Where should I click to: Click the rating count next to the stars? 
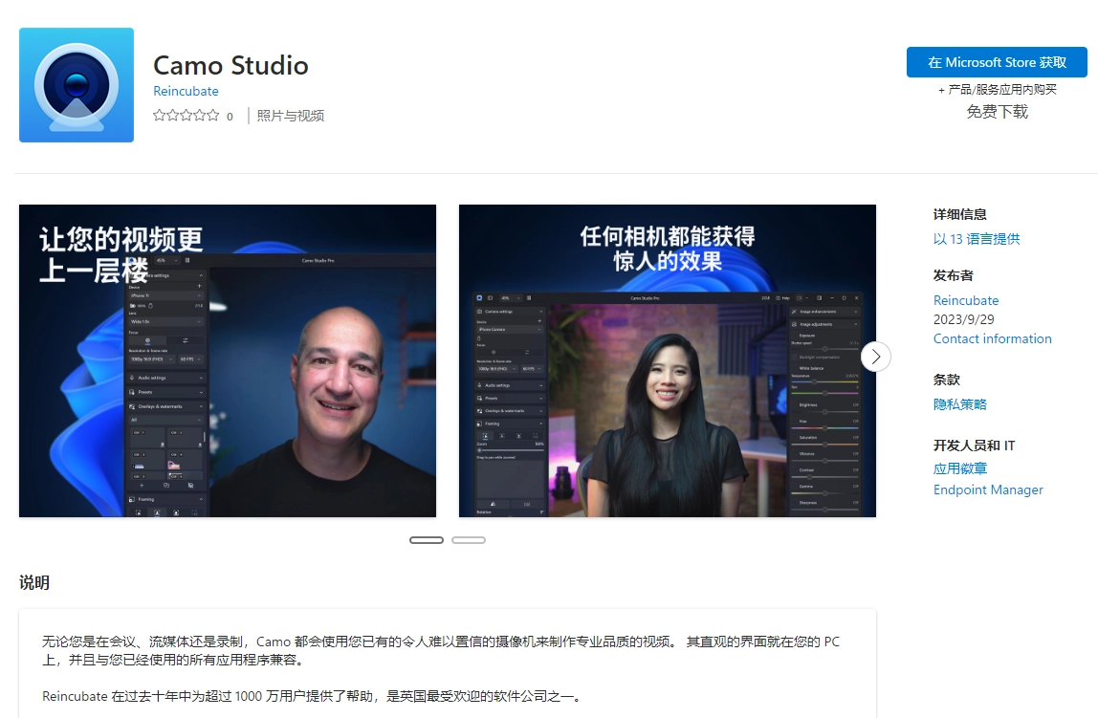pyautogui.click(x=230, y=117)
